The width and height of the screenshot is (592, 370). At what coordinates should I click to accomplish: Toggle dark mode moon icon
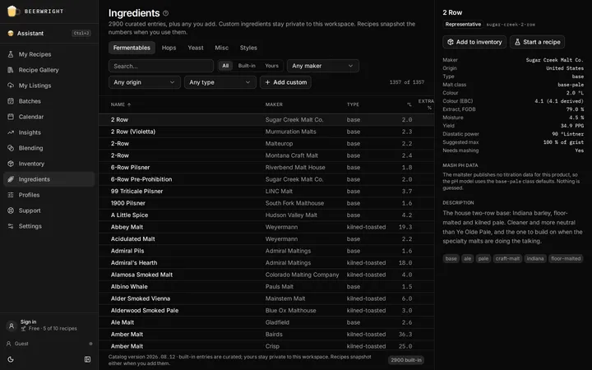click(11, 359)
